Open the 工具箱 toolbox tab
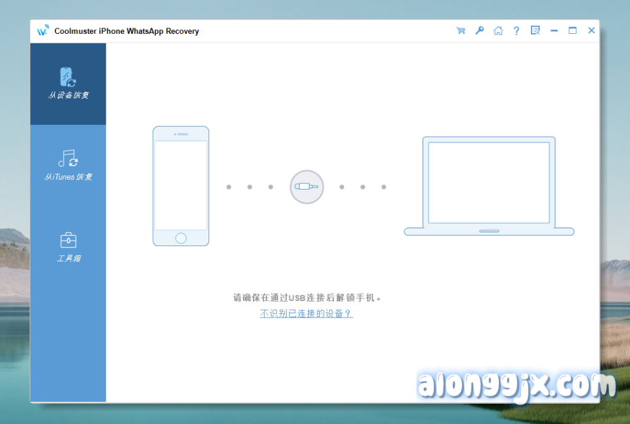The image size is (630, 424). (68, 247)
